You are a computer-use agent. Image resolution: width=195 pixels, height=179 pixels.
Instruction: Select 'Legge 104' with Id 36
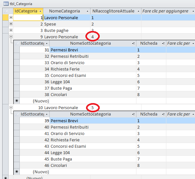pyautogui.click(x=93, y=82)
